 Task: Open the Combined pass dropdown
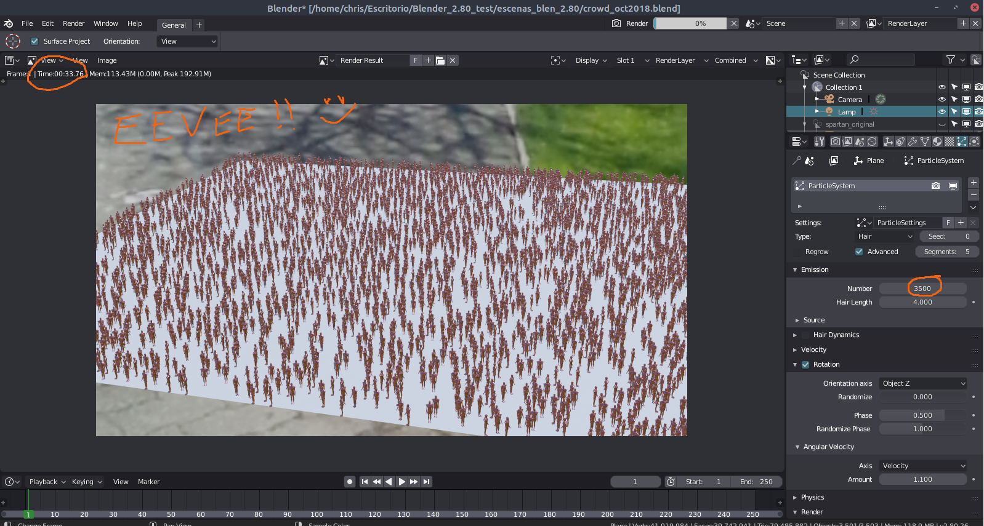click(x=736, y=60)
